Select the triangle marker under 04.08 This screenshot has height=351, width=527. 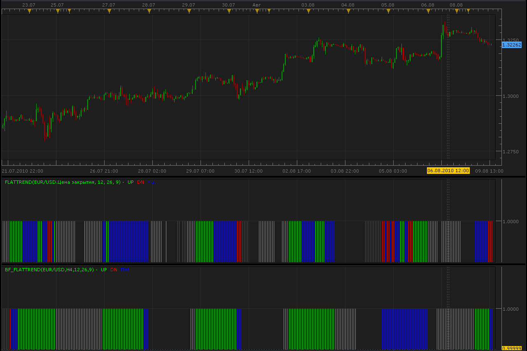[348, 11]
